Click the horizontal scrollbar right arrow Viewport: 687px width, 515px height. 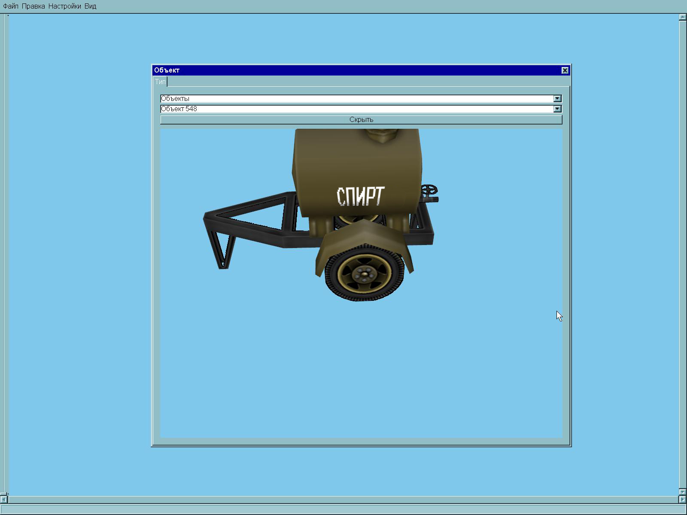click(683, 500)
